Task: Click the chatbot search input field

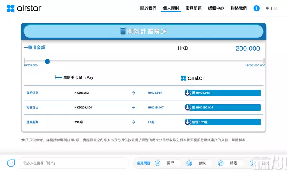Action: click(74, 163)
